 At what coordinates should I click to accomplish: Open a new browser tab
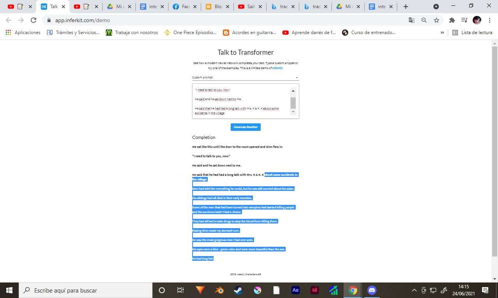pos(406,7)
